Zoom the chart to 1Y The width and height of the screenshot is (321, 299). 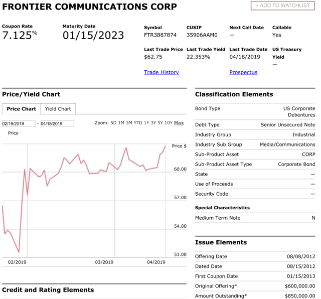[x=146, y=123]
